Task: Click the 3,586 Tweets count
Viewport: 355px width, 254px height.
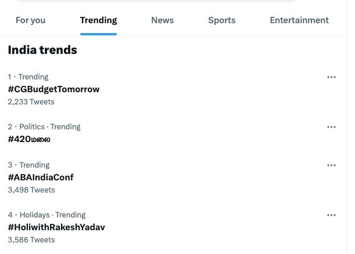Action: click(31, 240)
